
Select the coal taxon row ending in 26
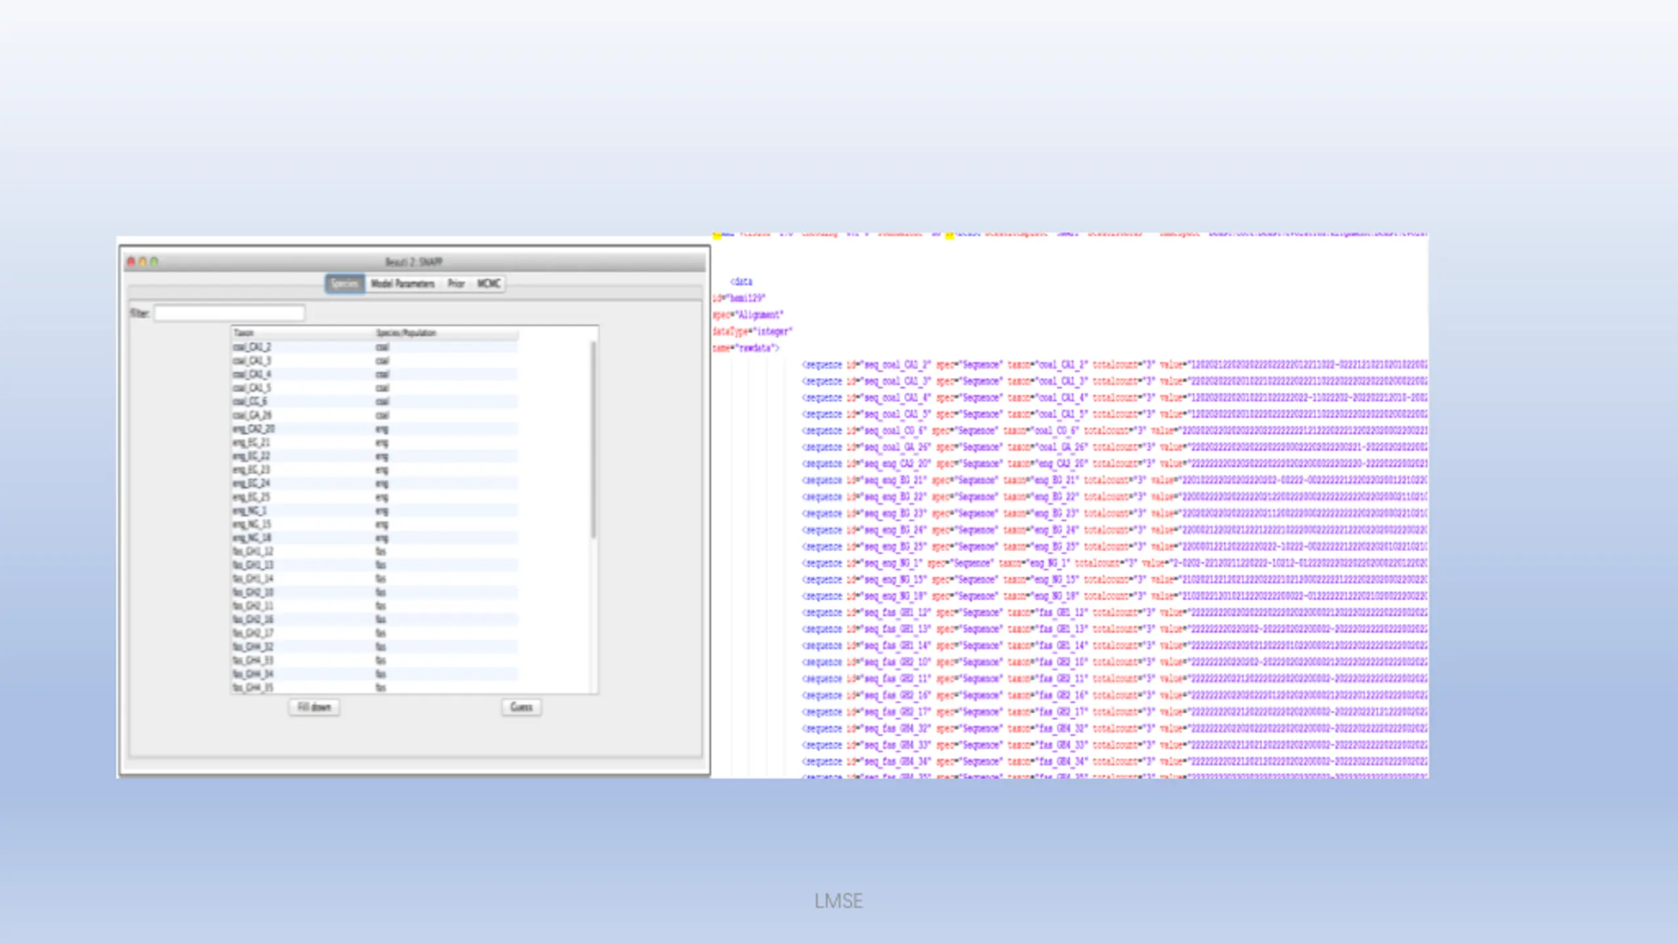coord(375,415)
